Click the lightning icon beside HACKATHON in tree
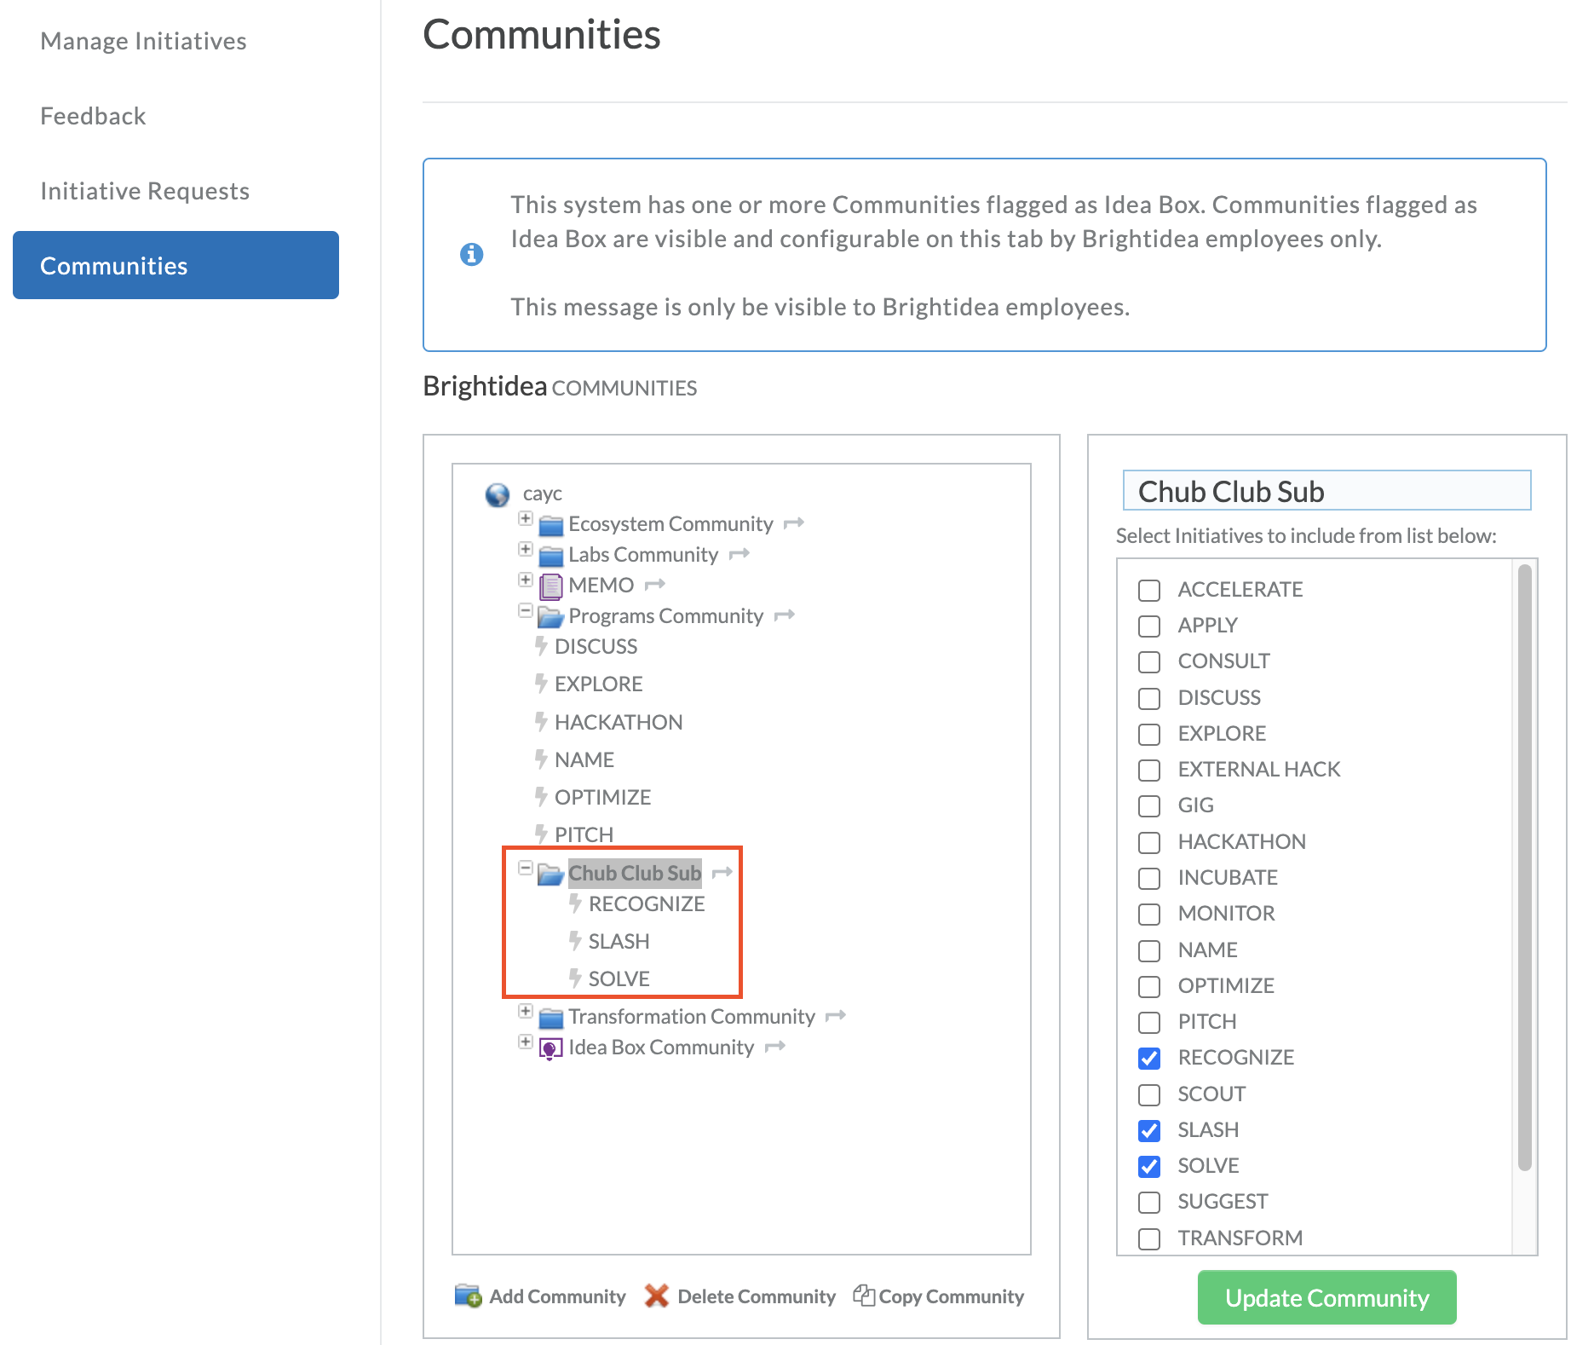The width and height of the screenshot is (1571, 1345). pyautogui.click(x=541, y=721)
